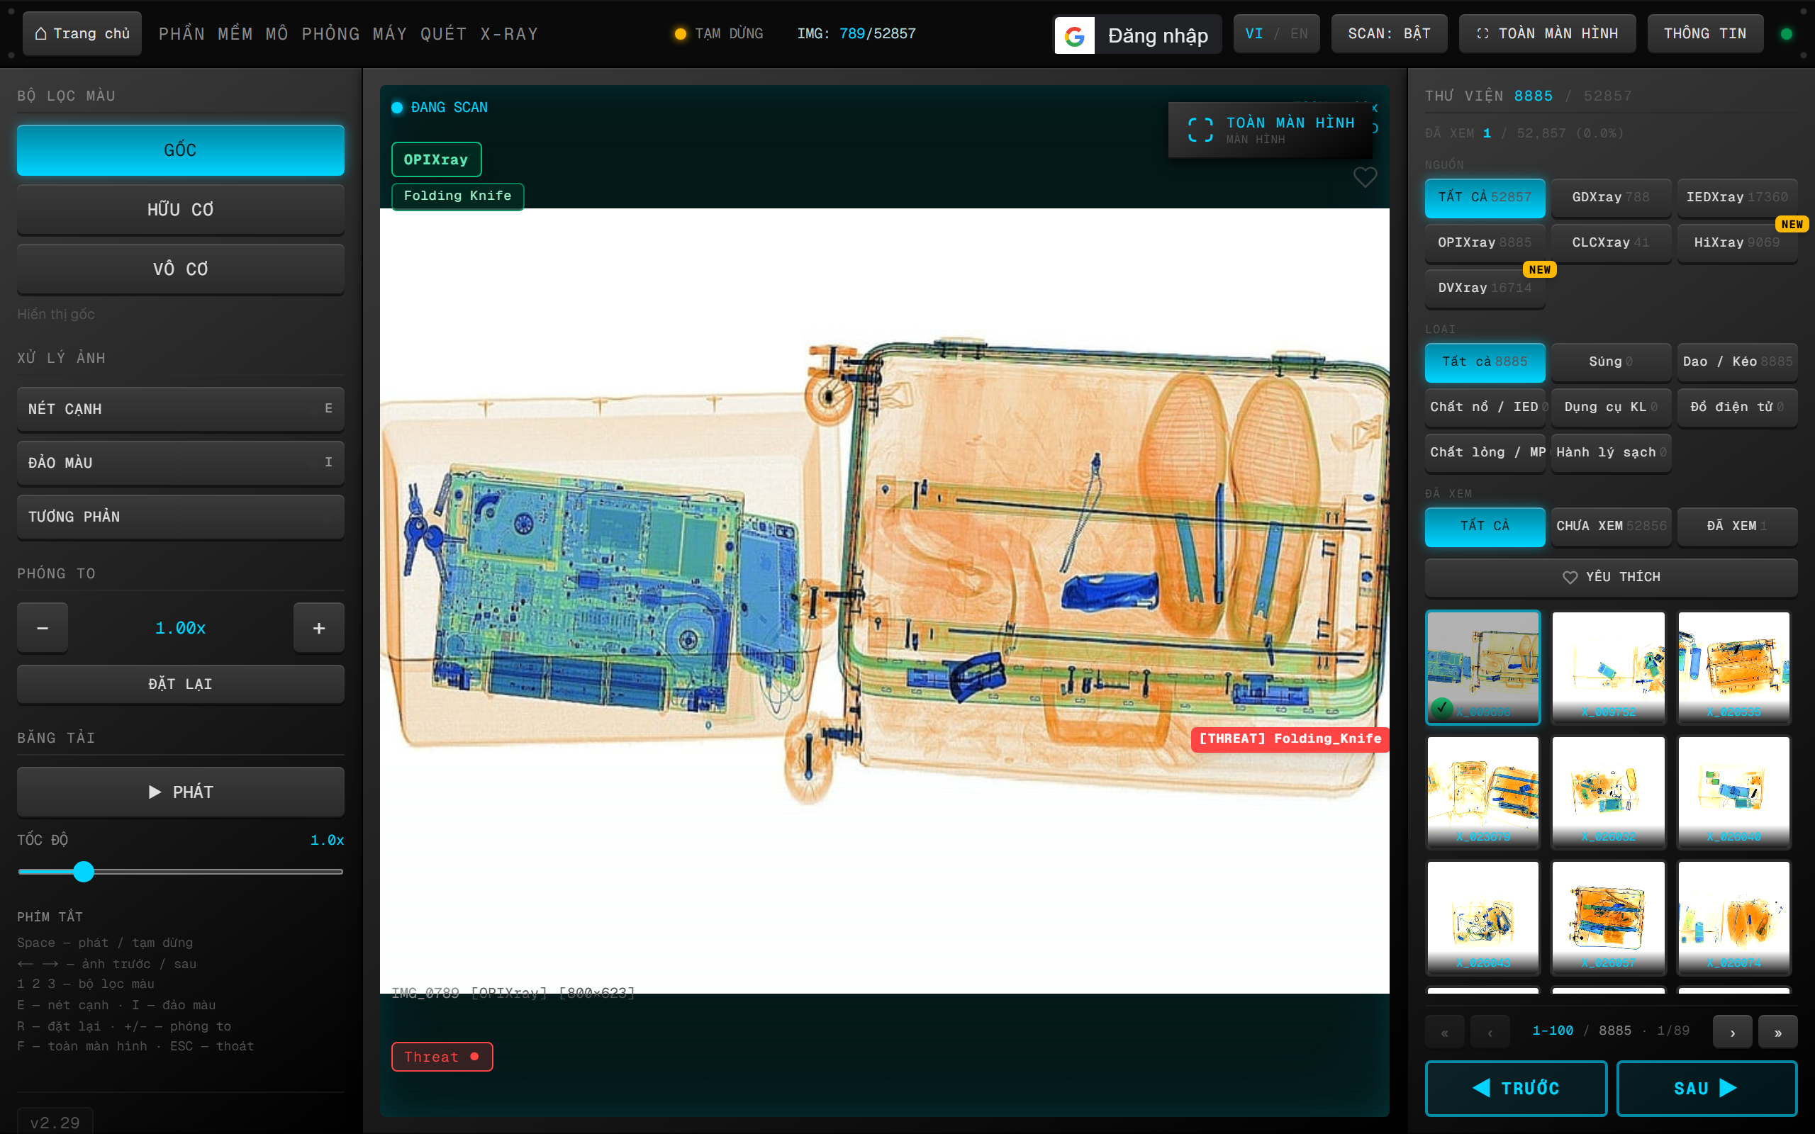
Task: Click the heart favorite icon on scan image
Action: click(x=1364, y=178)
